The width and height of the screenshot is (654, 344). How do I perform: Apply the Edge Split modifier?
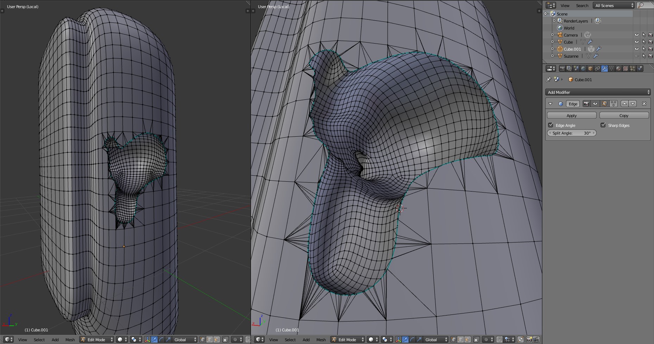(572, 115)
